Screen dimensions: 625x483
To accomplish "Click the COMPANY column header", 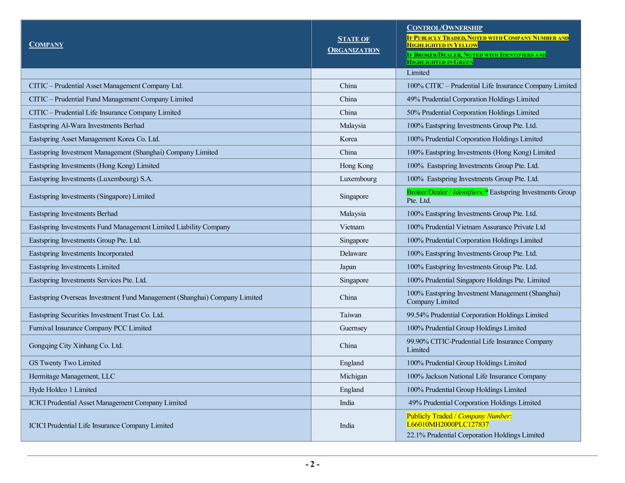I will point(46,44).
